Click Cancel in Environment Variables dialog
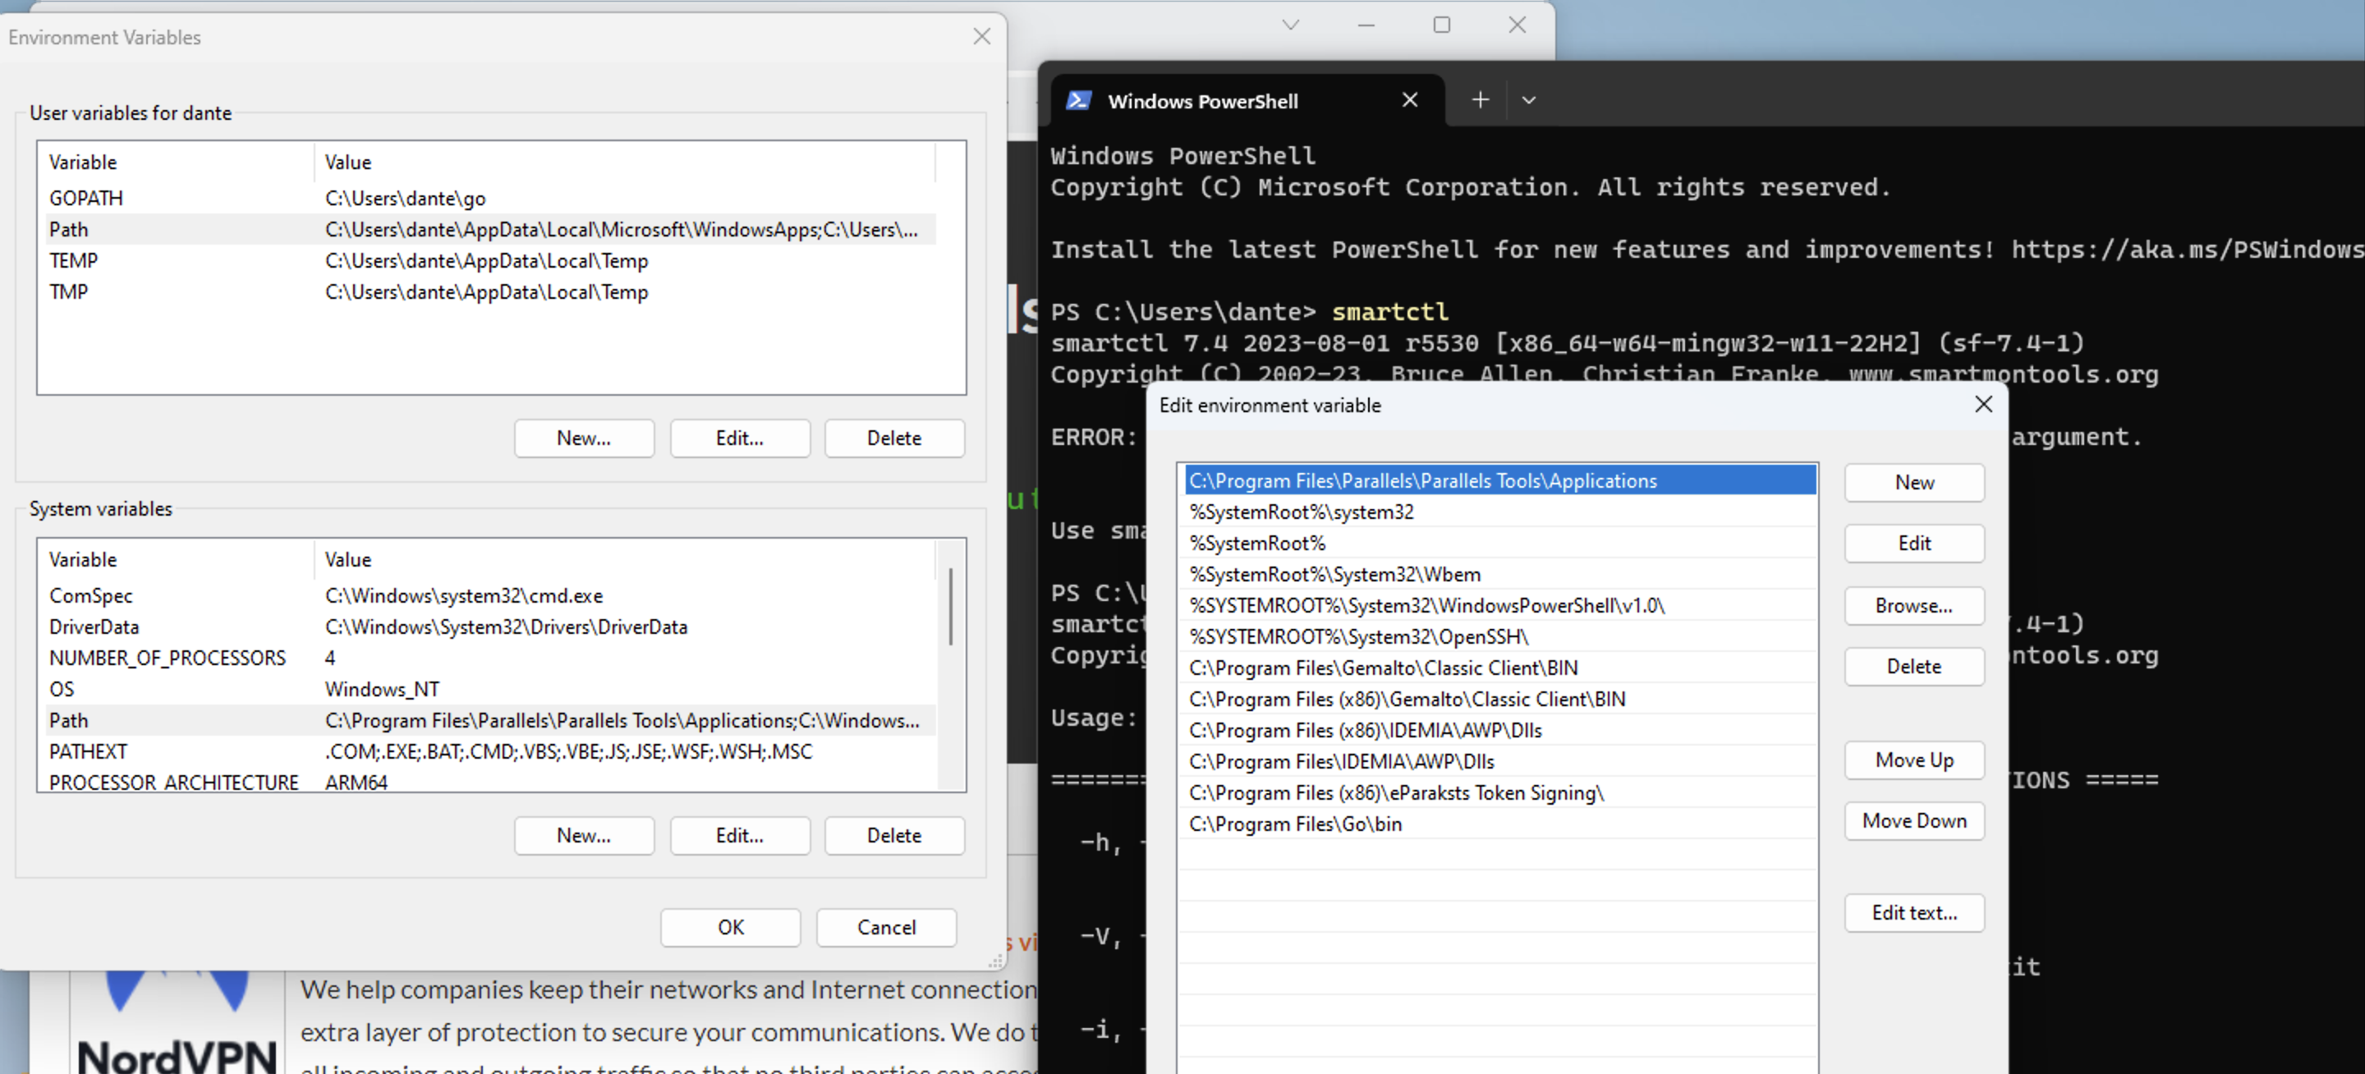 (x=886, y=927)
